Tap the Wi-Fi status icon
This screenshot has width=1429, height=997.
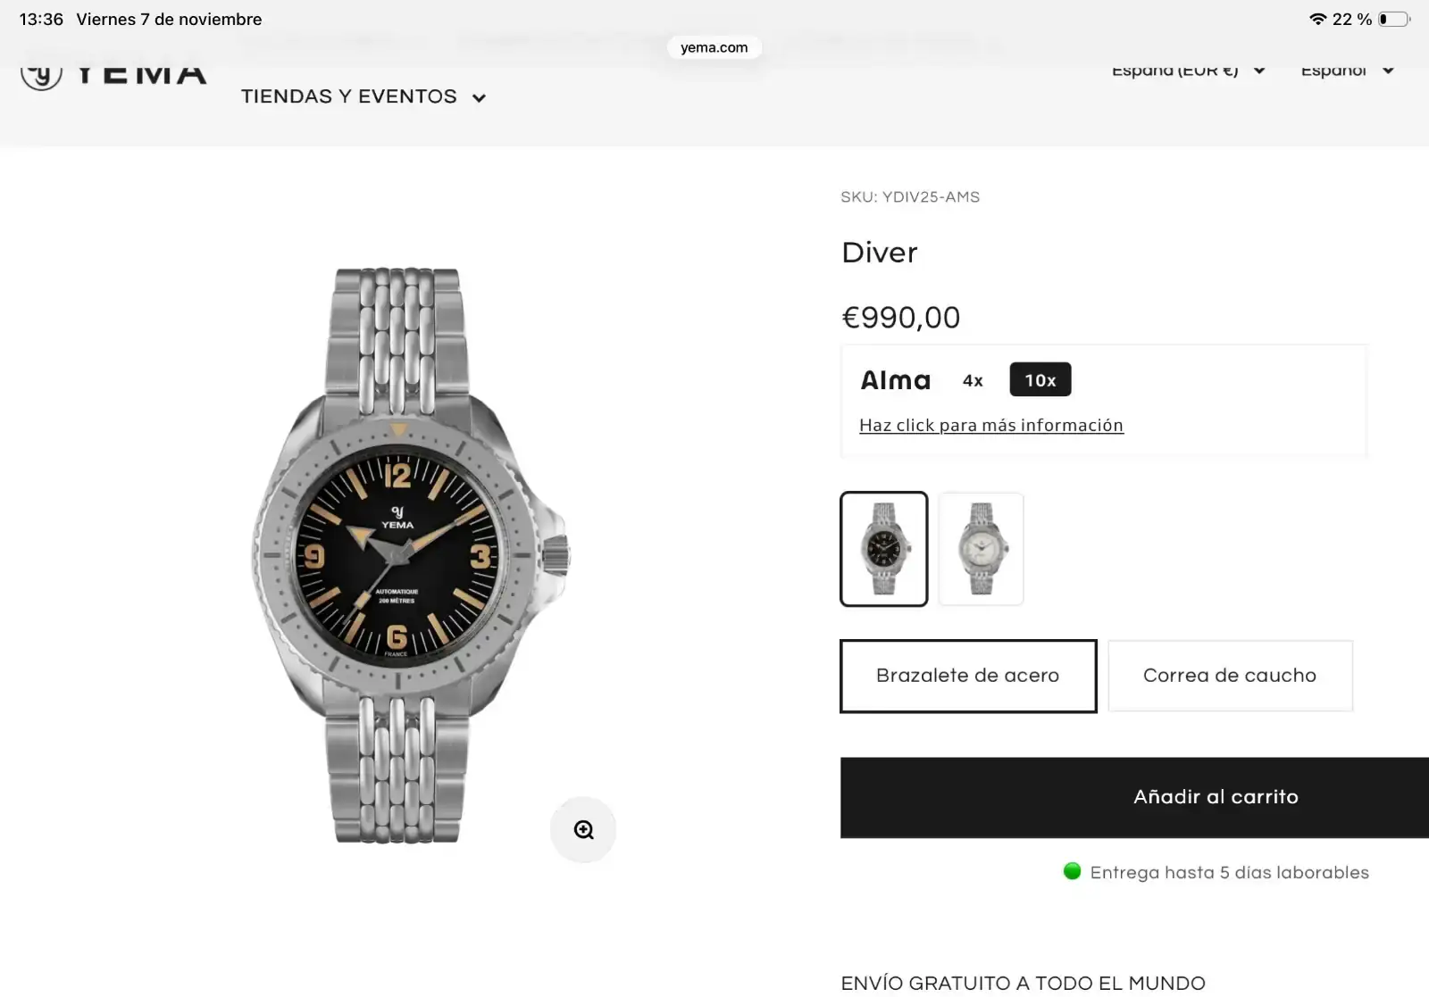pos(1317,19)
